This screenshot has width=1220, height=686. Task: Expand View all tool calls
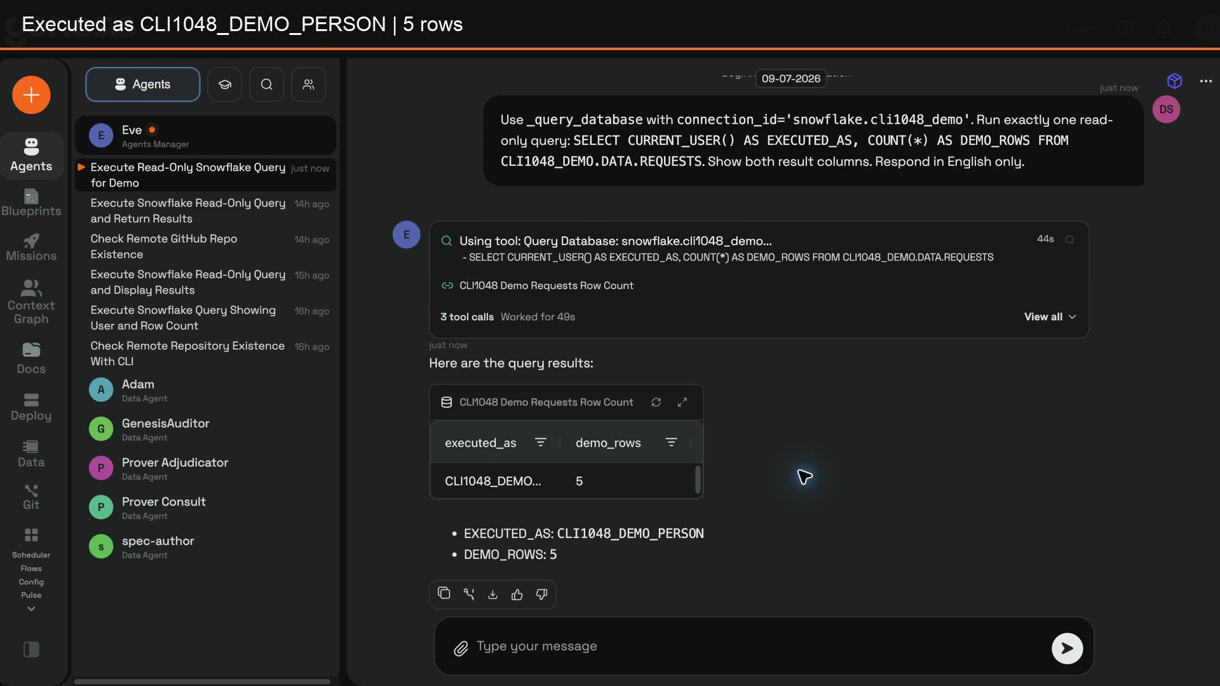(1050, 317)
